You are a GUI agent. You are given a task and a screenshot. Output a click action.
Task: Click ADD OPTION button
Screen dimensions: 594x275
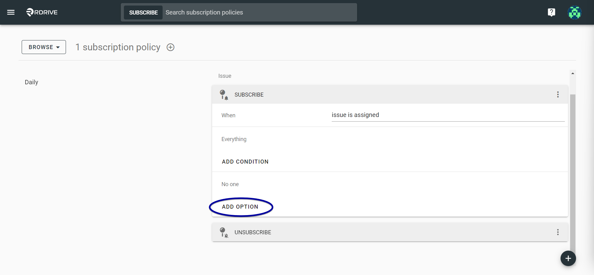coord(240,207)
